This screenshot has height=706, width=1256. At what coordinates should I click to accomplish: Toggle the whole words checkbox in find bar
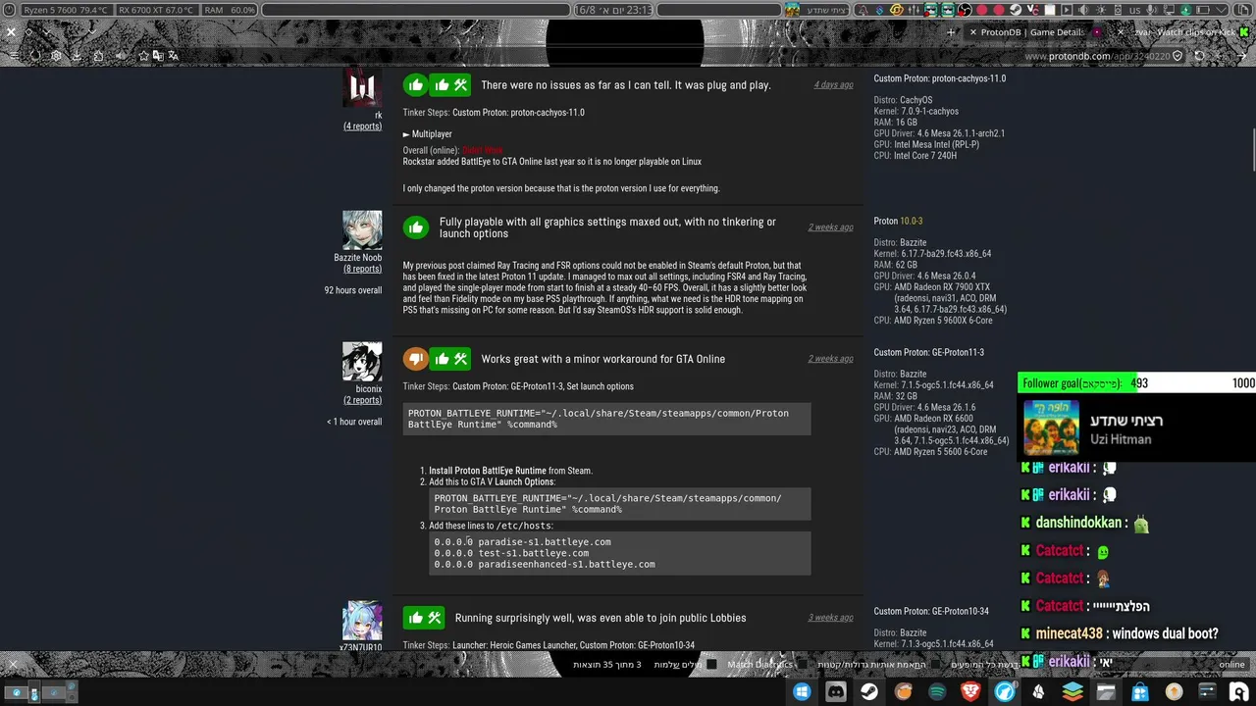coord(711,665)
